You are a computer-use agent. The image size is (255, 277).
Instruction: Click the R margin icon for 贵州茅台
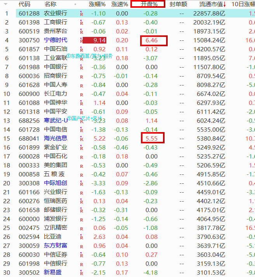click(82, 31)
